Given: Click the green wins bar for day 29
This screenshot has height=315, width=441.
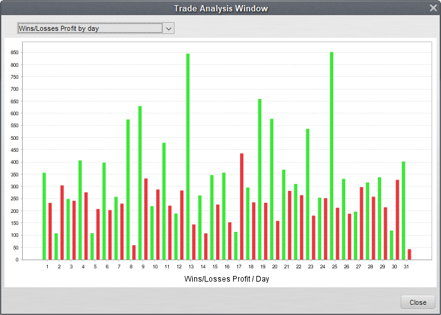Looking at the screenshot, I should point(379,218).
